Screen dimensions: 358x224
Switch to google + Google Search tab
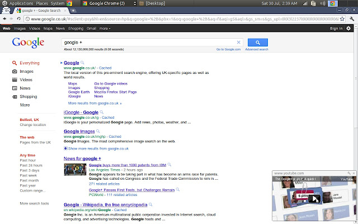[41, 11]
